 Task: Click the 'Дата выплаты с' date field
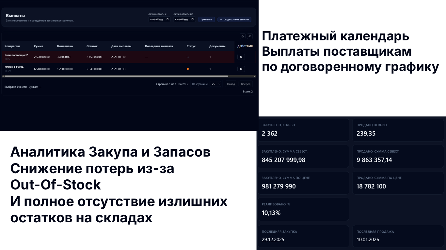click(157, 19)
